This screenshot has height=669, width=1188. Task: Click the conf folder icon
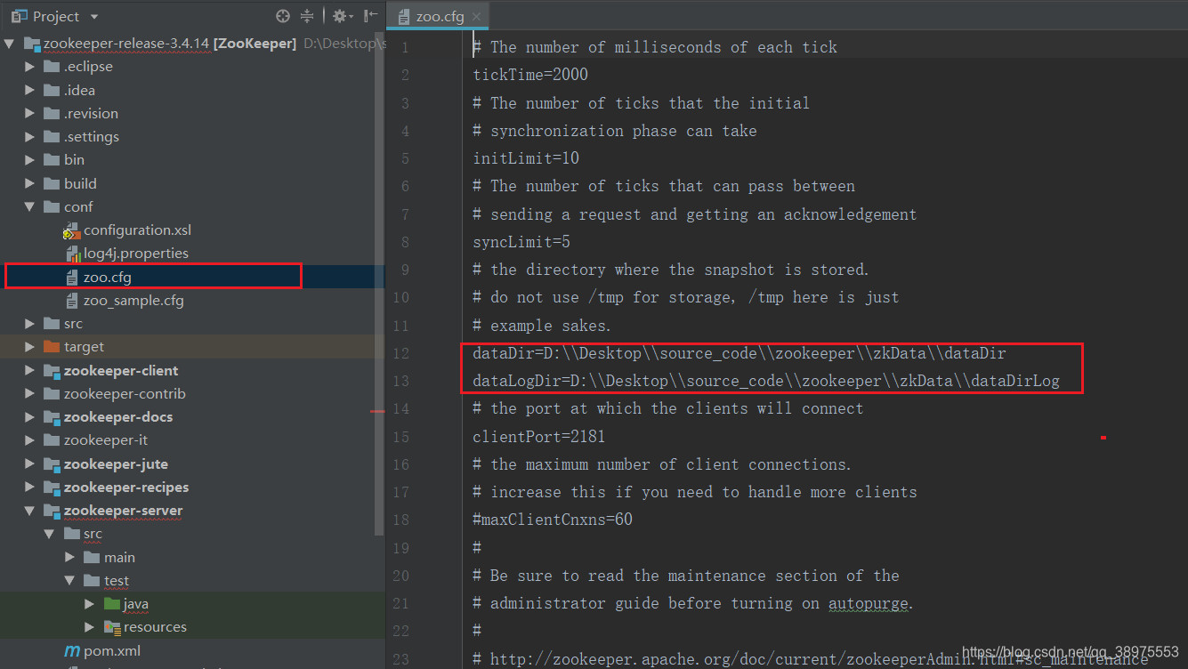click(x=52, y=206)
